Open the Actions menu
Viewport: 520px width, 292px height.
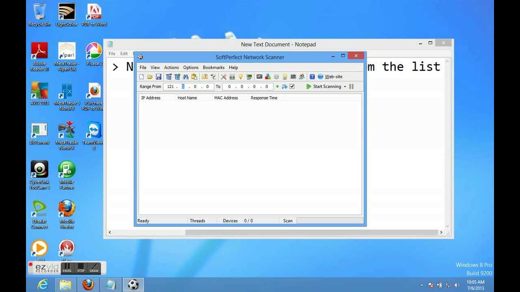point(171,67)
